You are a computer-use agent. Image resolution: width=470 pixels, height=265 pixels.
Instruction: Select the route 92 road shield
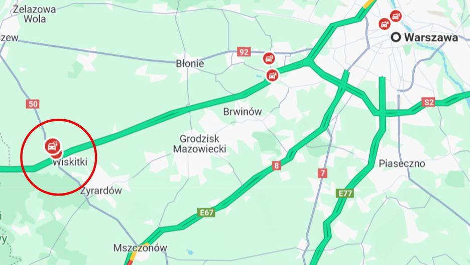[244, 52]
